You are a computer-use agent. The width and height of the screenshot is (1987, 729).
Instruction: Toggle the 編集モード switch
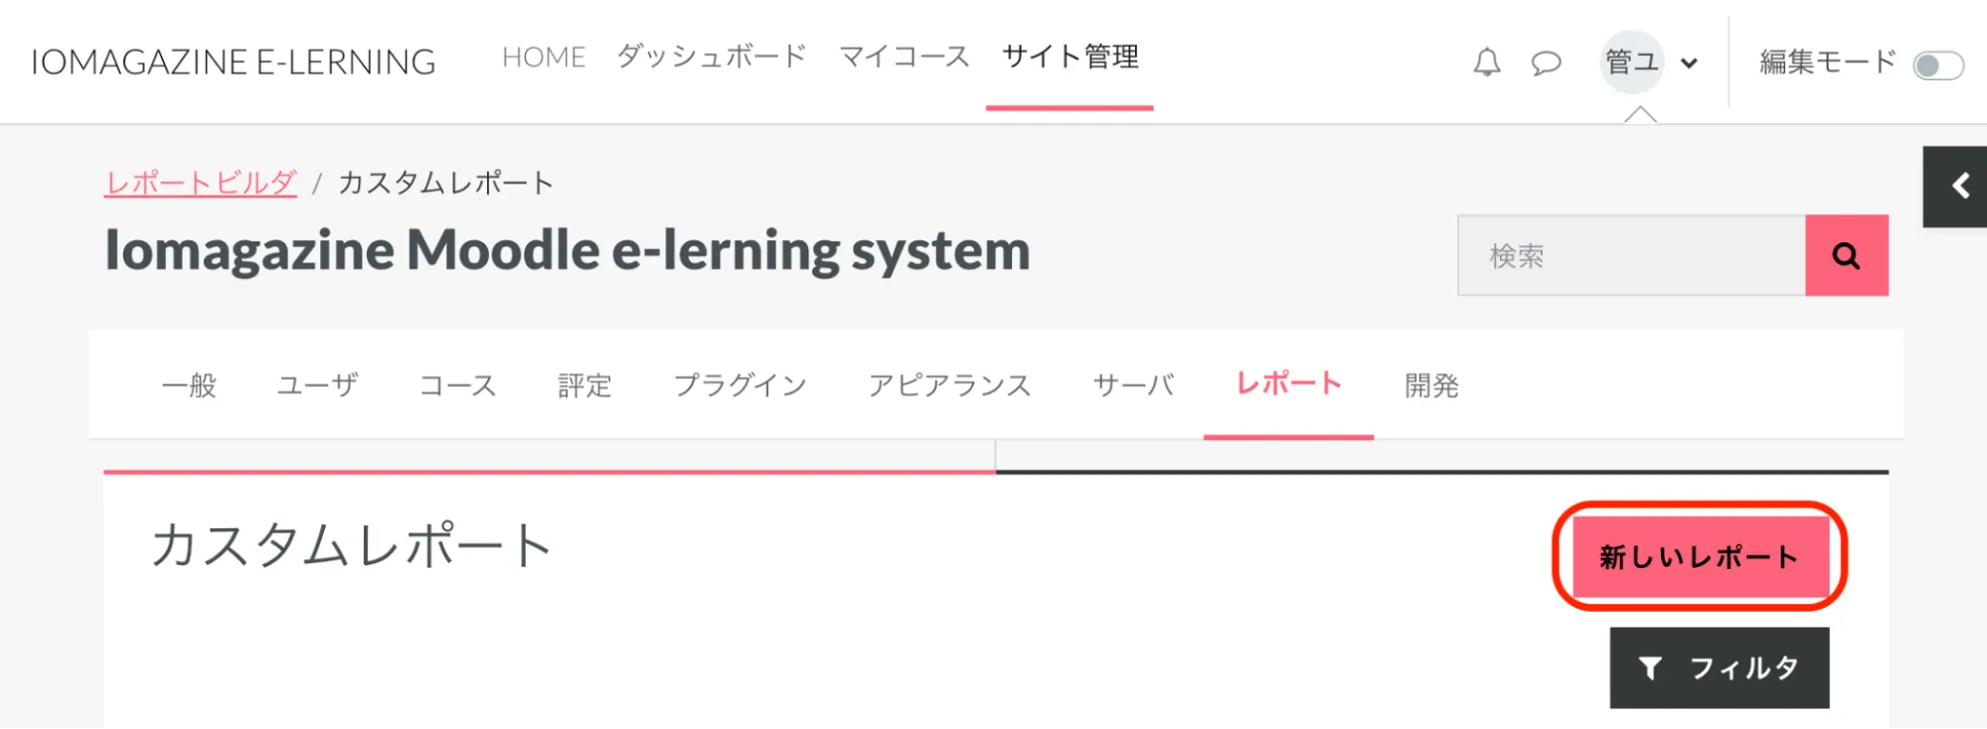point(1937,66)
